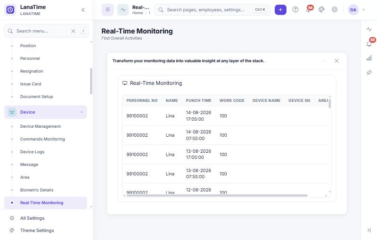Viewport: 377px width, 240px height.
Task: Open the theme palette icon in header
Action: pos(321,9)
